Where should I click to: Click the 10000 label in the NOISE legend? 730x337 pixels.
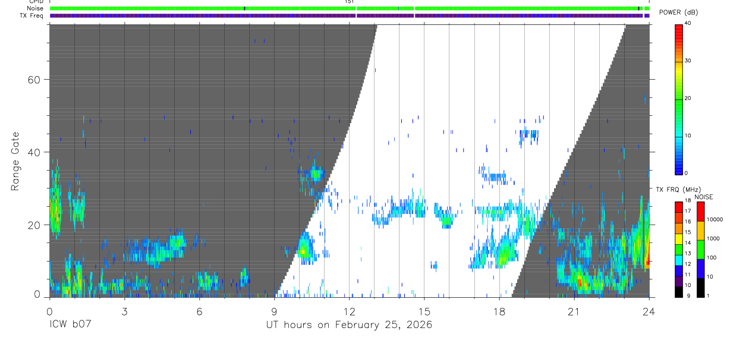(x=715, y=220)
